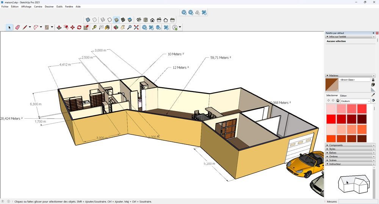Screen dimensions: 379x204
Task: Collapse the Infos sur l'entité panel
Action: (327, 37)
